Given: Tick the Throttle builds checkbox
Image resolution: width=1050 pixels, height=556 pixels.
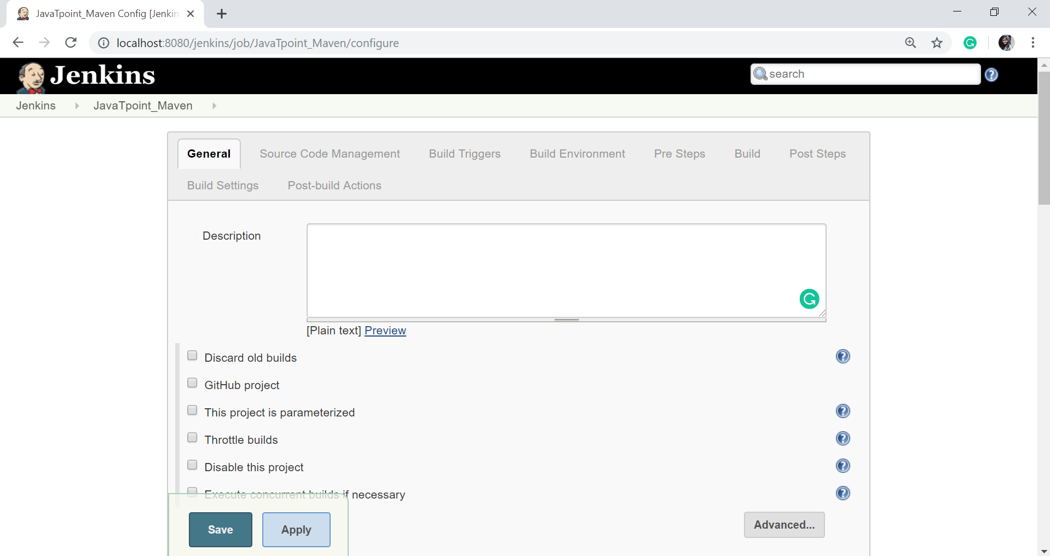Looking at the screenshot, I should (192, 438).
